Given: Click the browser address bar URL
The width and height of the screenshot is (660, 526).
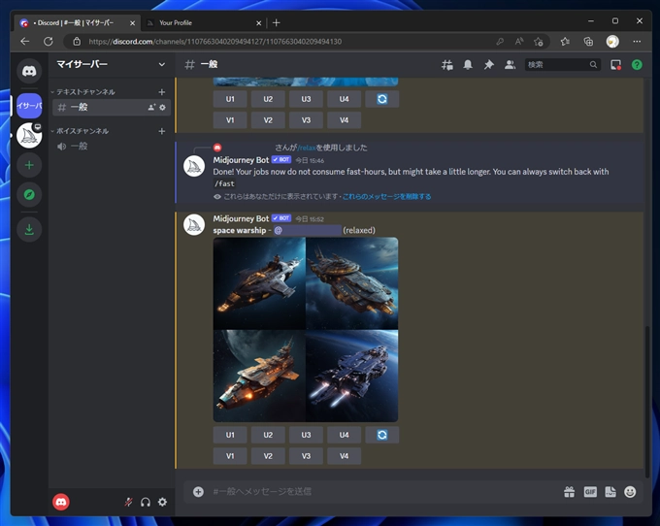Looking at the screenshot, I should tap(215, 41).
